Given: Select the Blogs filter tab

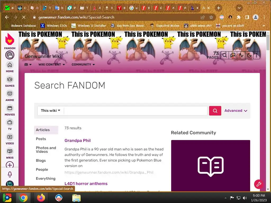Looking at the screenshot, I should [x=41, y=160].
